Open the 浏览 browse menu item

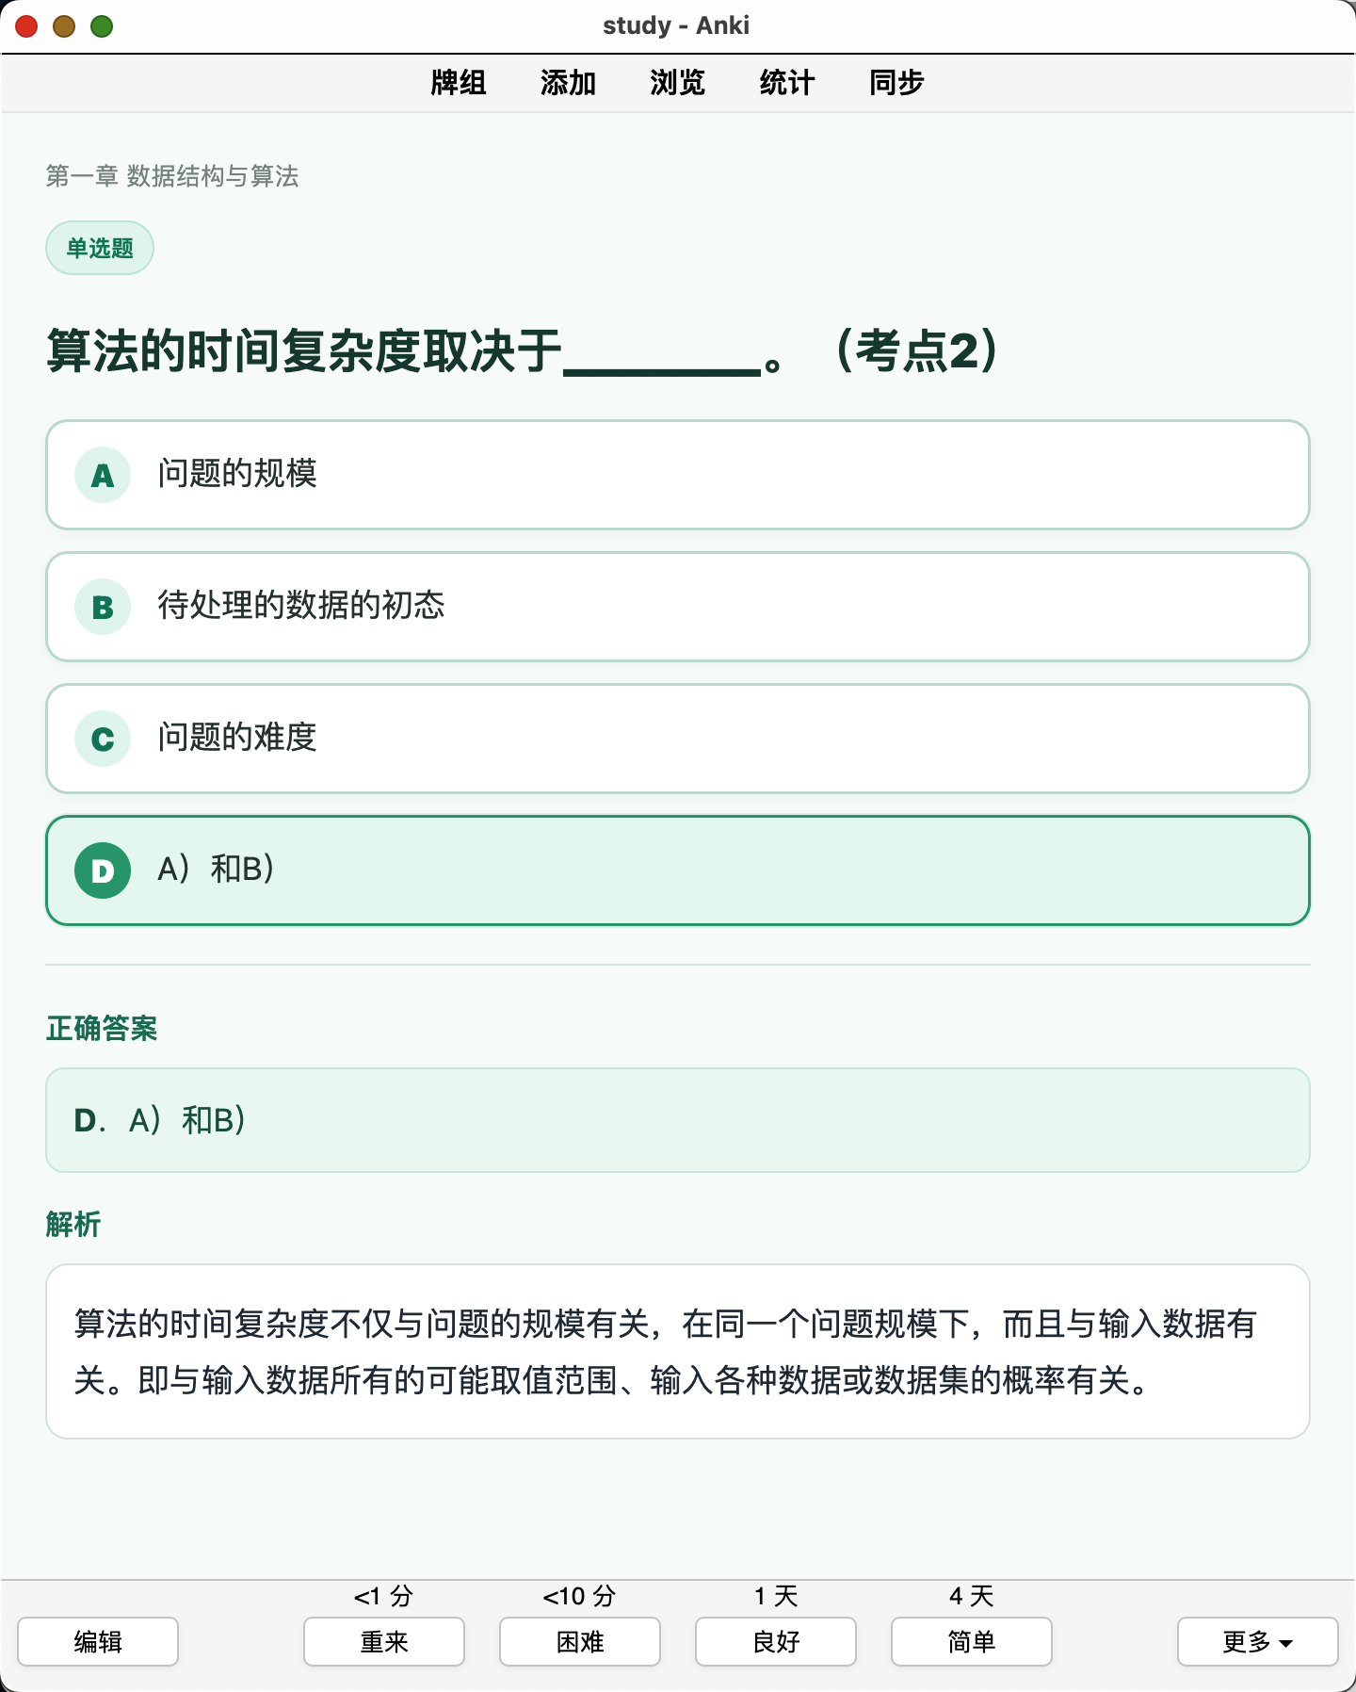pos(677,83)
